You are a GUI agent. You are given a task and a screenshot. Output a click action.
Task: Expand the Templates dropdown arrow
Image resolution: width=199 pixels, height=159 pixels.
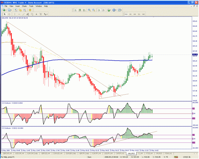point(121,10)
